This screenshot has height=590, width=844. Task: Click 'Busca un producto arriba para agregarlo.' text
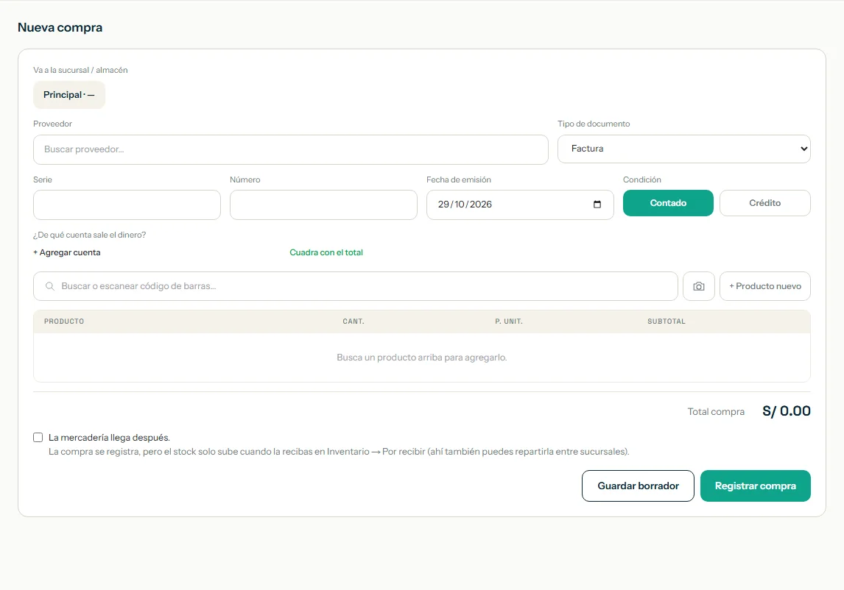(x=422, y=357)
